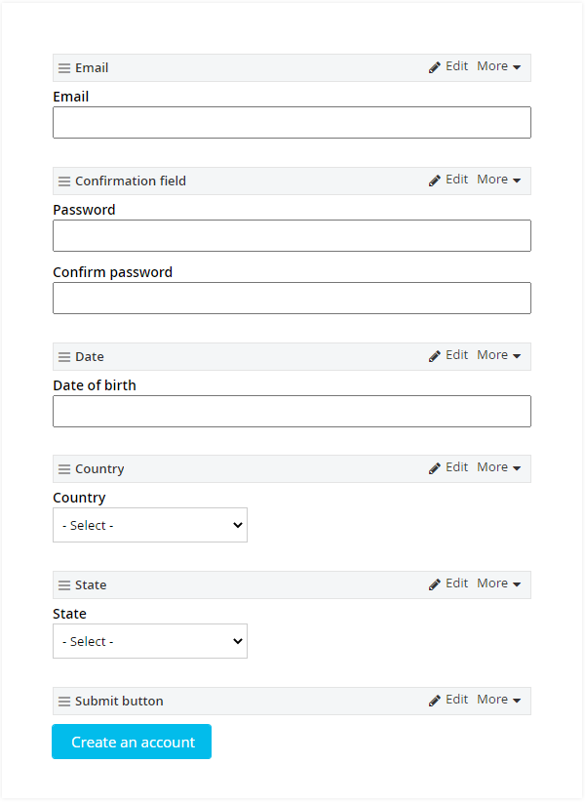This screenshot has height=804, width=585.
Task: Click the pencil Edit icon for Date
Action: tap(435, 356)
